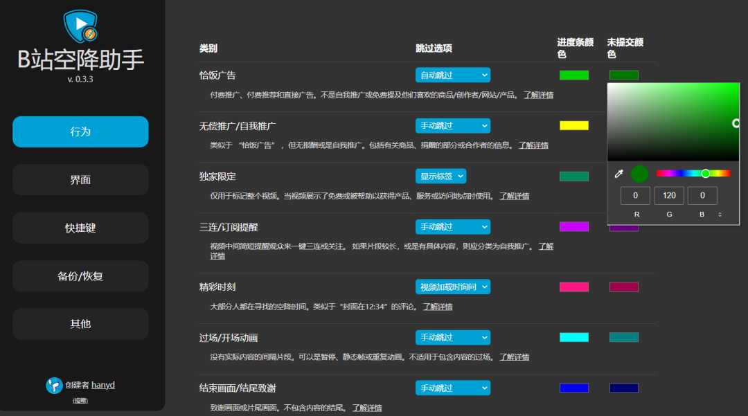The width and height of the screenshot is (748, 416).
Task: Open the 其他 settings tab
Action: point(80,323)
